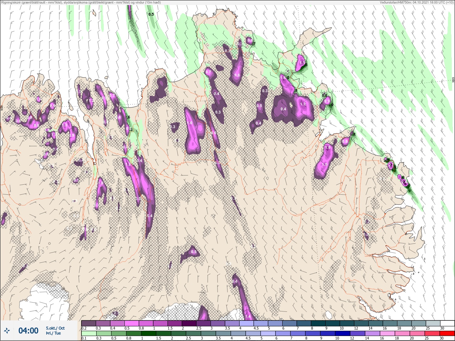455x341 pixels.
Task: Pick the dusky purple swatch at 0.2 in top legend row
Action: pyautogui.click(x=89, y=323)
